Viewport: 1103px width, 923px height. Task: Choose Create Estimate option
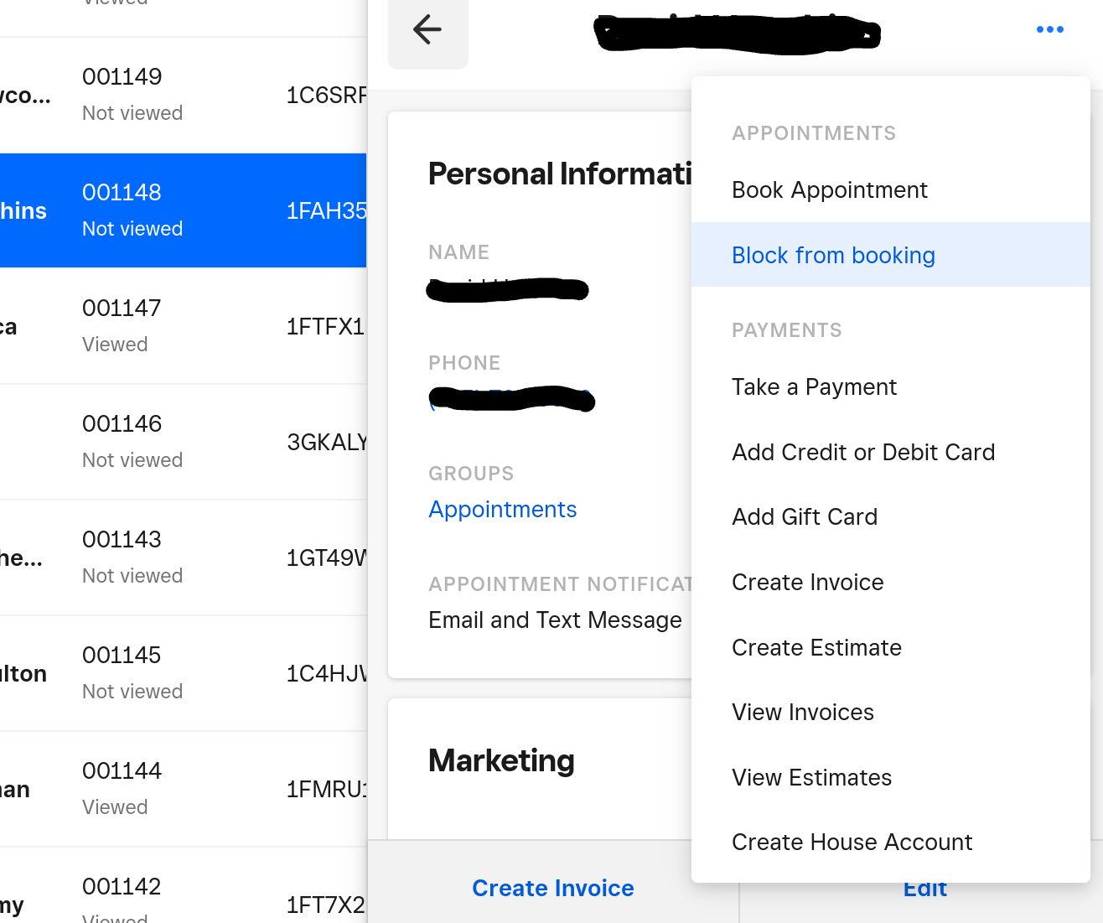click(816, 647)
